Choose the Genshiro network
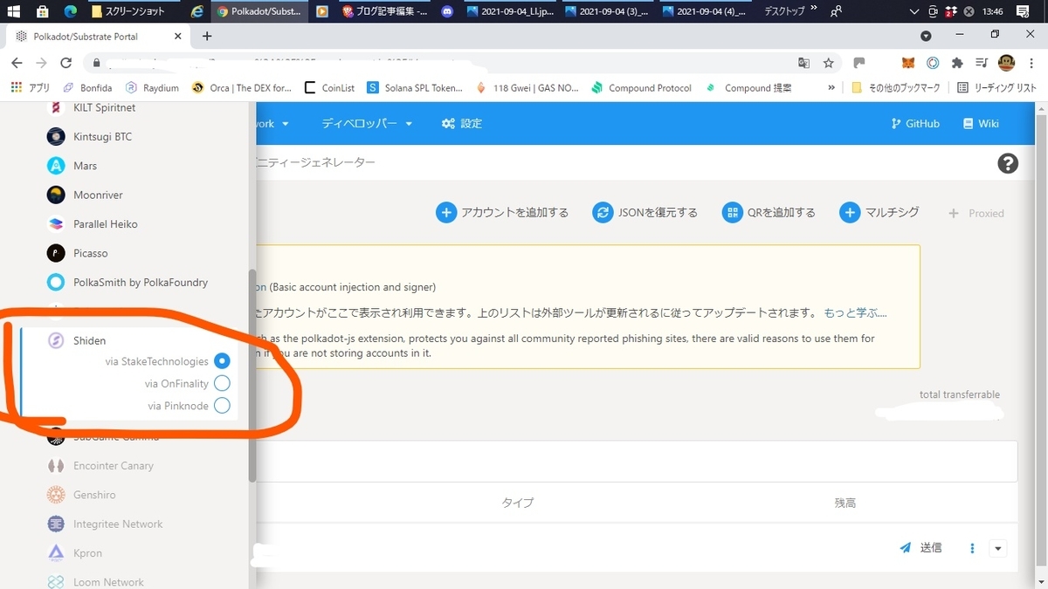Viewport: 1048px width, 589px height. point(94,495)
